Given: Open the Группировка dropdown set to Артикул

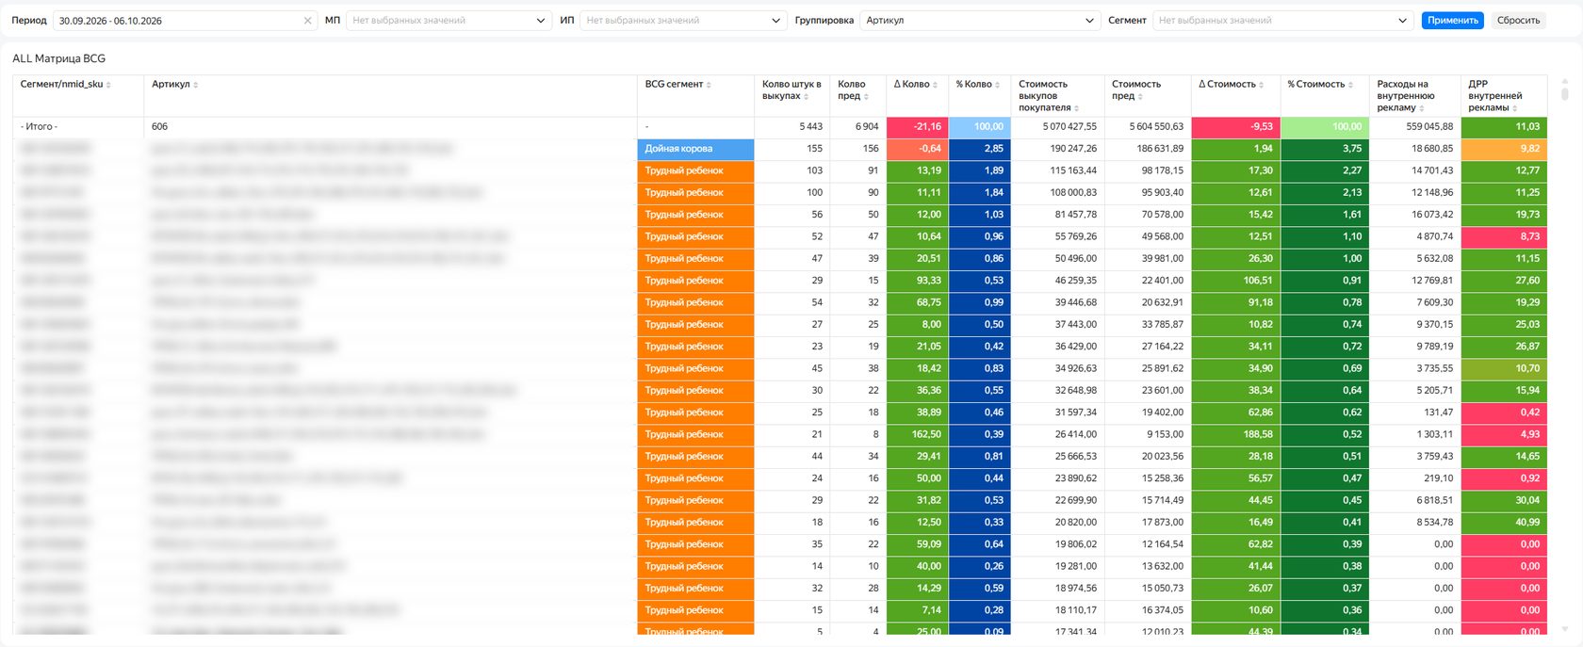Looking at the screenshot, I should pos(980,21).
